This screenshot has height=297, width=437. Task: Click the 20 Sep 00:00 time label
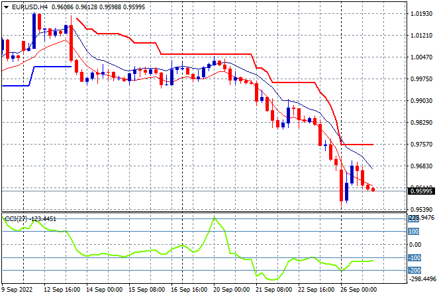(231, 290)
